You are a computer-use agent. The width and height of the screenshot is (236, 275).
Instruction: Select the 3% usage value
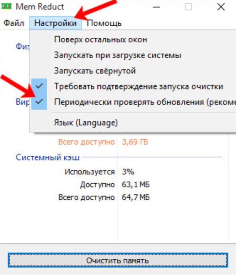(128, 172)
